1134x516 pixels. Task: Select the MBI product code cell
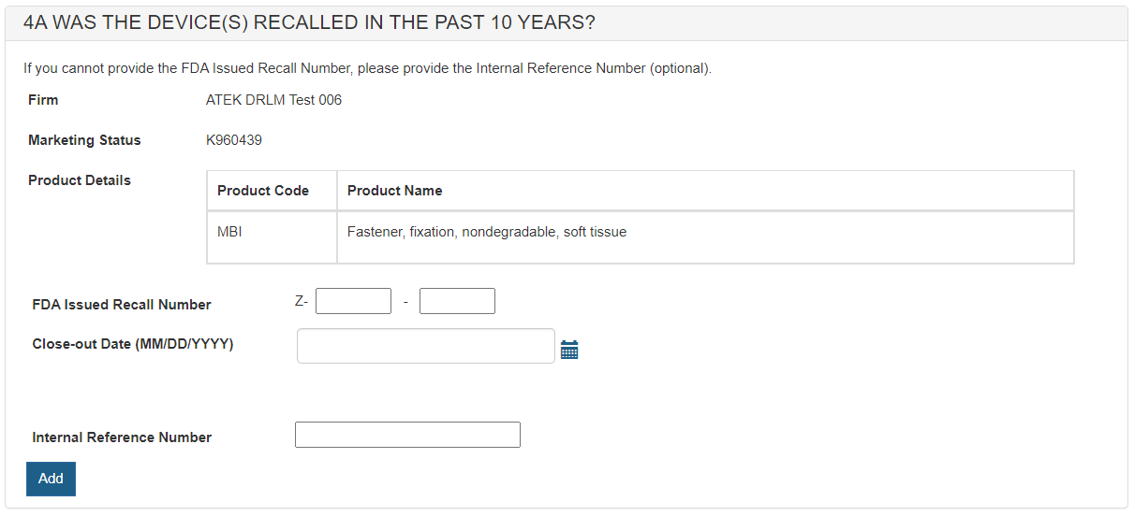[229, 232]
